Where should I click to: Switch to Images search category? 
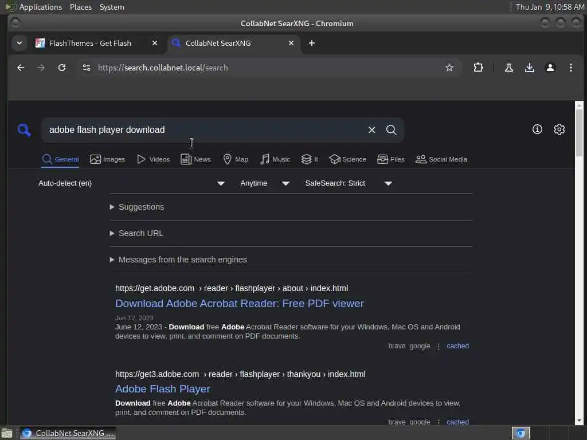point(107,159)
